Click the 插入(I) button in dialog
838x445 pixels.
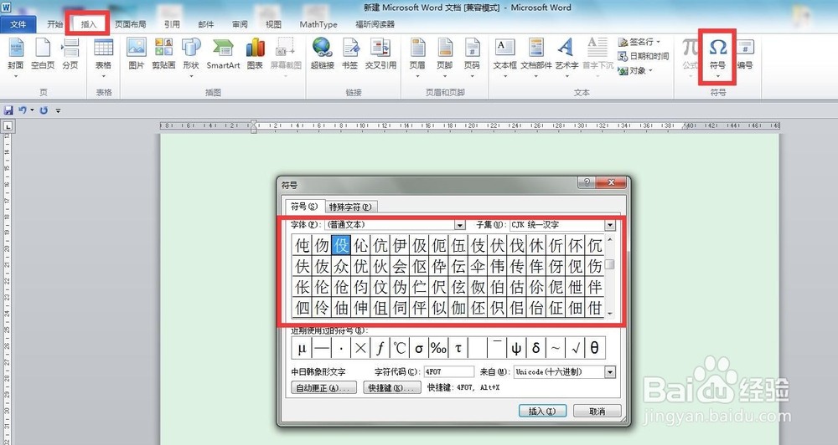click(542, 411)
